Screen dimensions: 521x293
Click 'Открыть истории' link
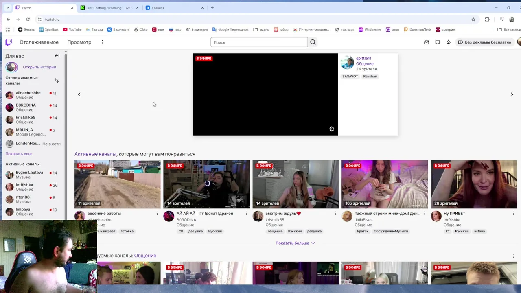pyautogui.click(x=39, y=67)
